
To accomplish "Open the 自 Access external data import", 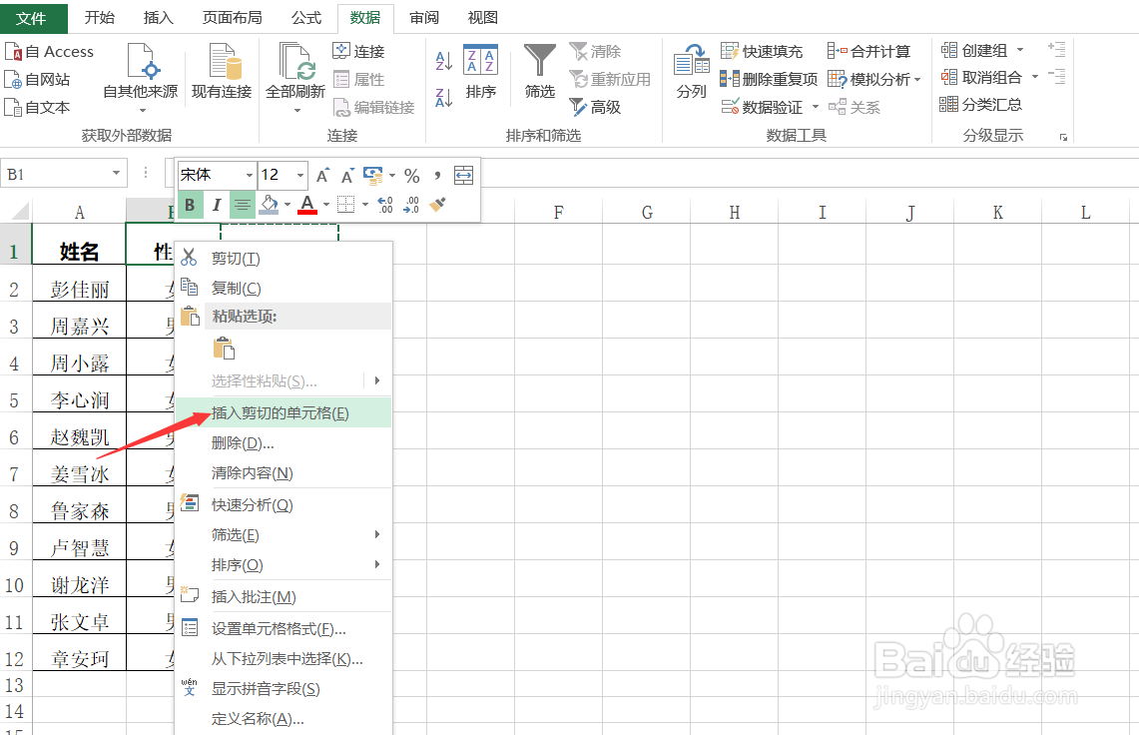I will click(50, 51).
